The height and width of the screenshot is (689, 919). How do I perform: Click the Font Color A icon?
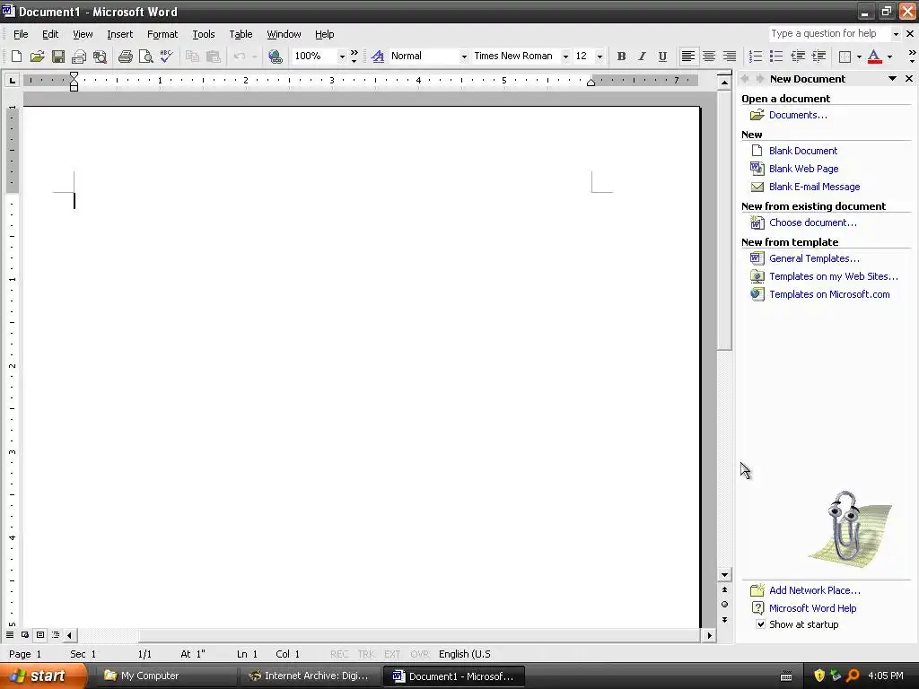(x=874, y=57)
